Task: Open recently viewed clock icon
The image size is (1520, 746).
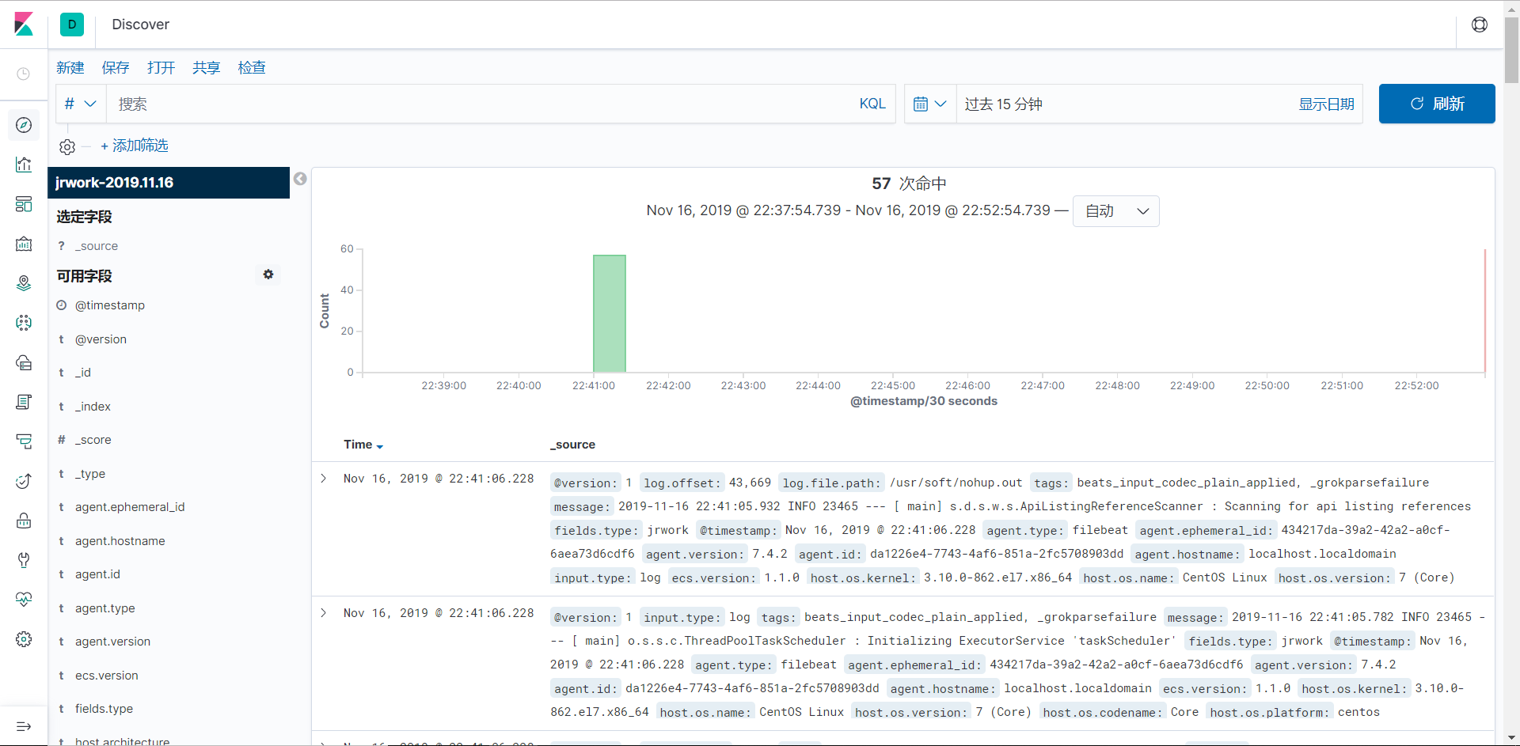Action: 24,74
